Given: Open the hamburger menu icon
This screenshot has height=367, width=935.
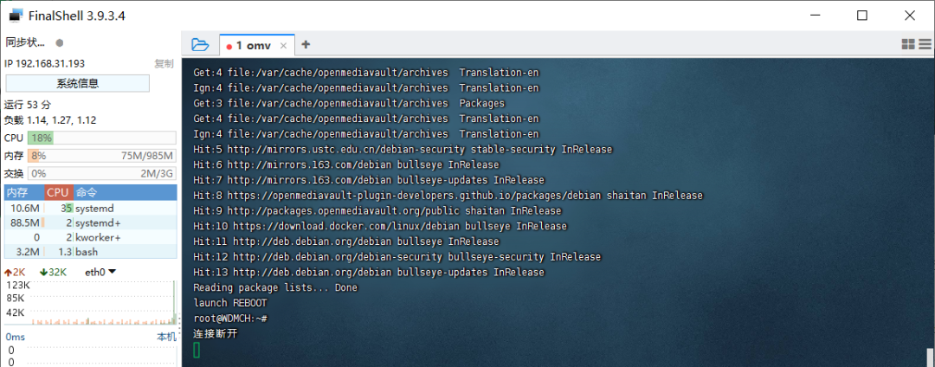Looking at the screenshot, I should (925, 44).
